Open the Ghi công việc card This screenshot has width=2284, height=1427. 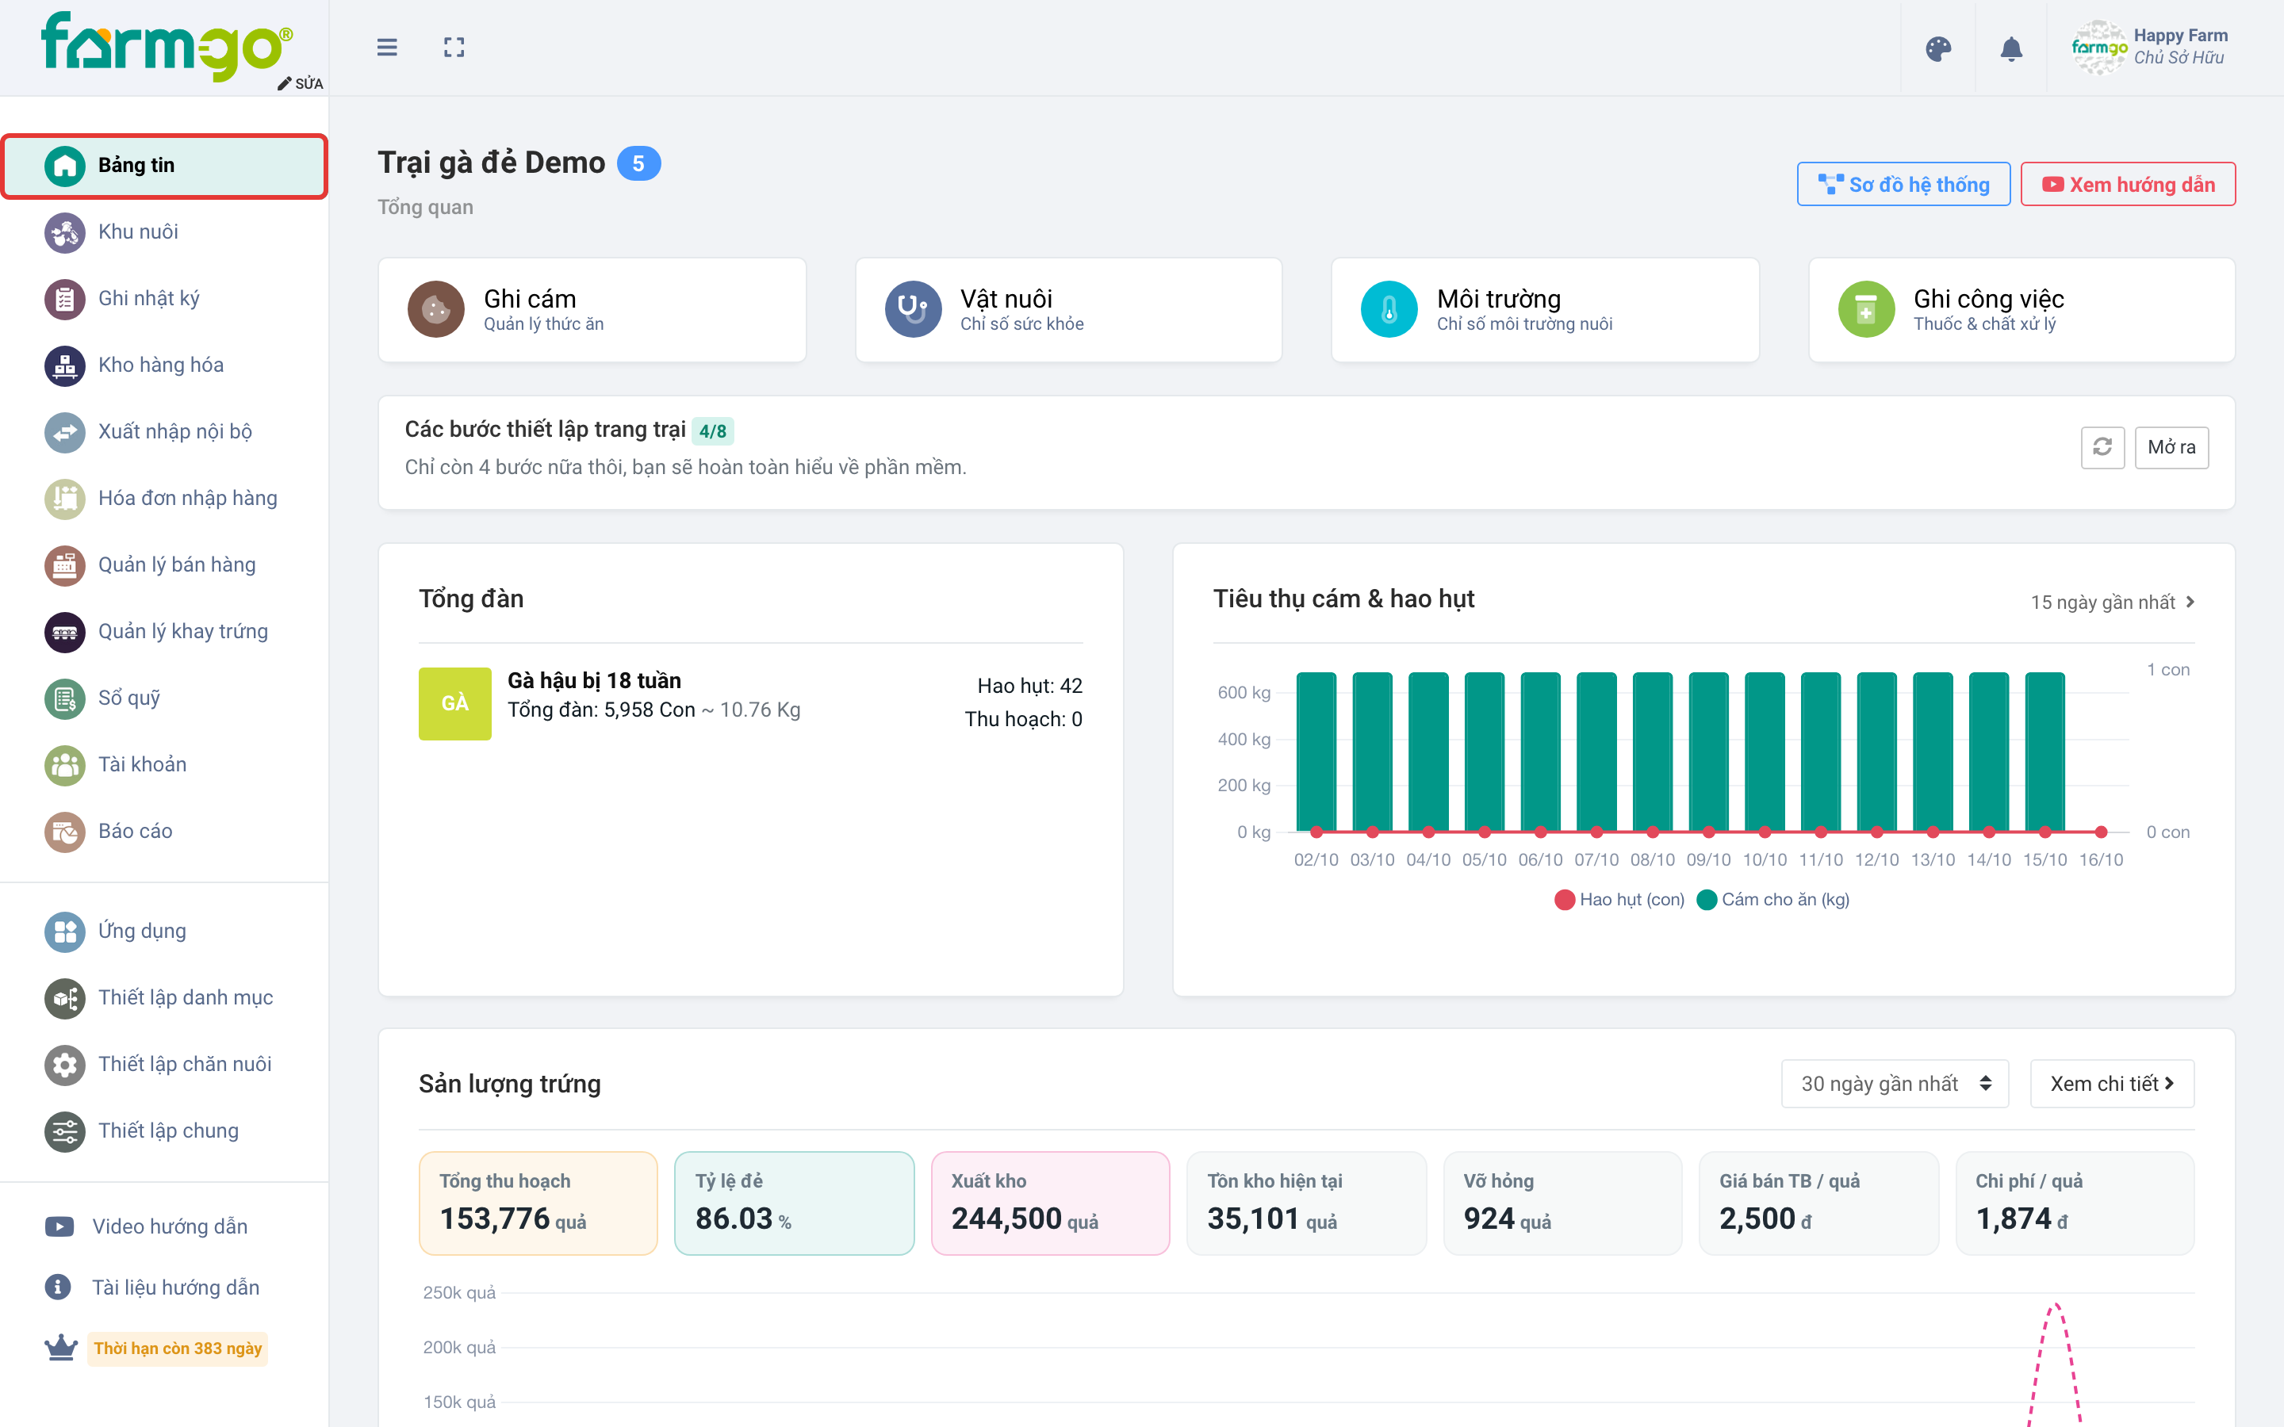tap(2021, 309)
